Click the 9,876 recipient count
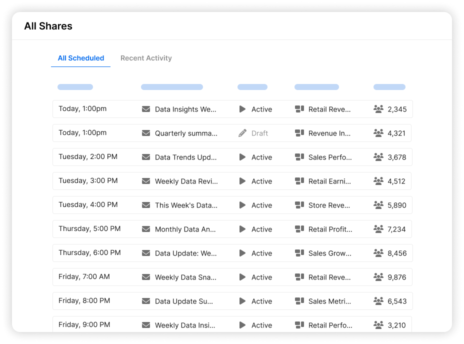 tap(397, 277)
